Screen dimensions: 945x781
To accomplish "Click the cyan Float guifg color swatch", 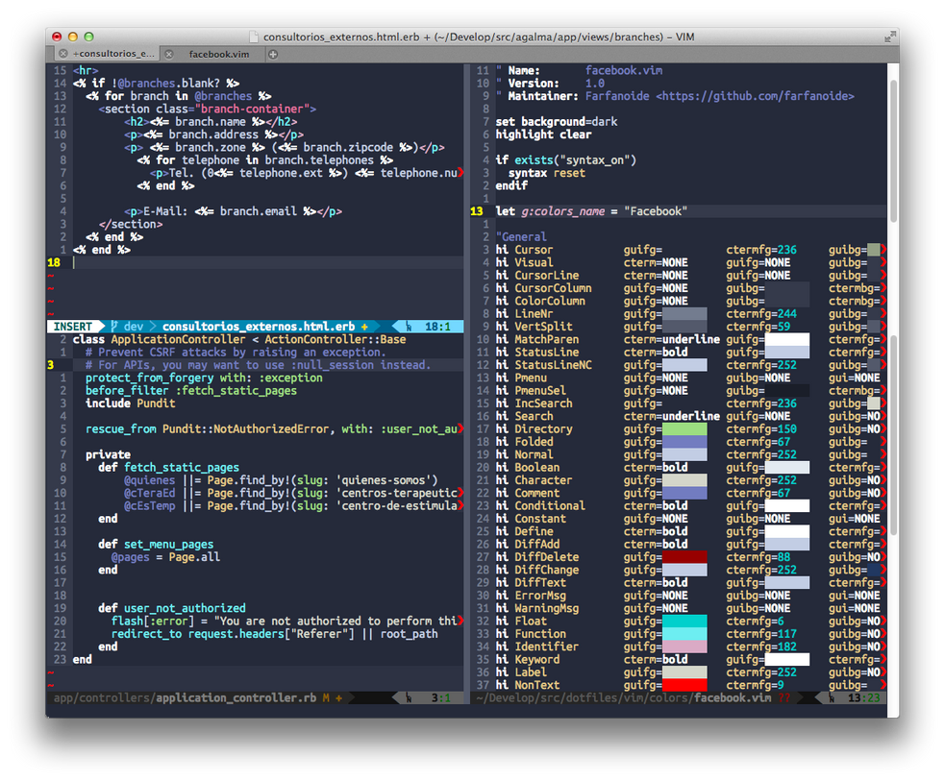I will [x=684, y=622].
